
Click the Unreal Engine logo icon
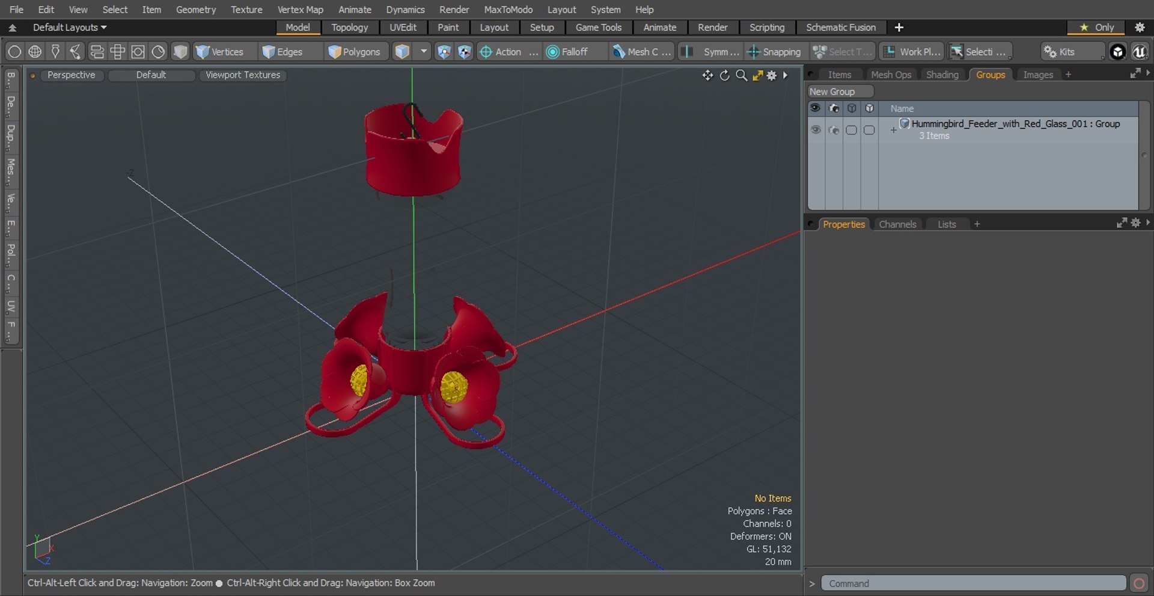point(1140,52)
